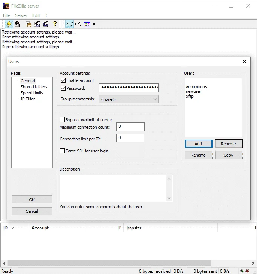
Task: Select the Speed Limits page
Action: [x=32, y=93]
